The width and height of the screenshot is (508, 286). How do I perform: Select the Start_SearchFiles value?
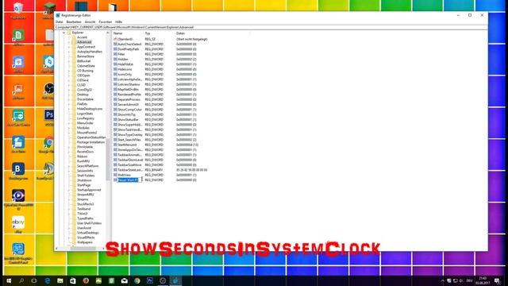pyautogui.click(x=129, y=140)
